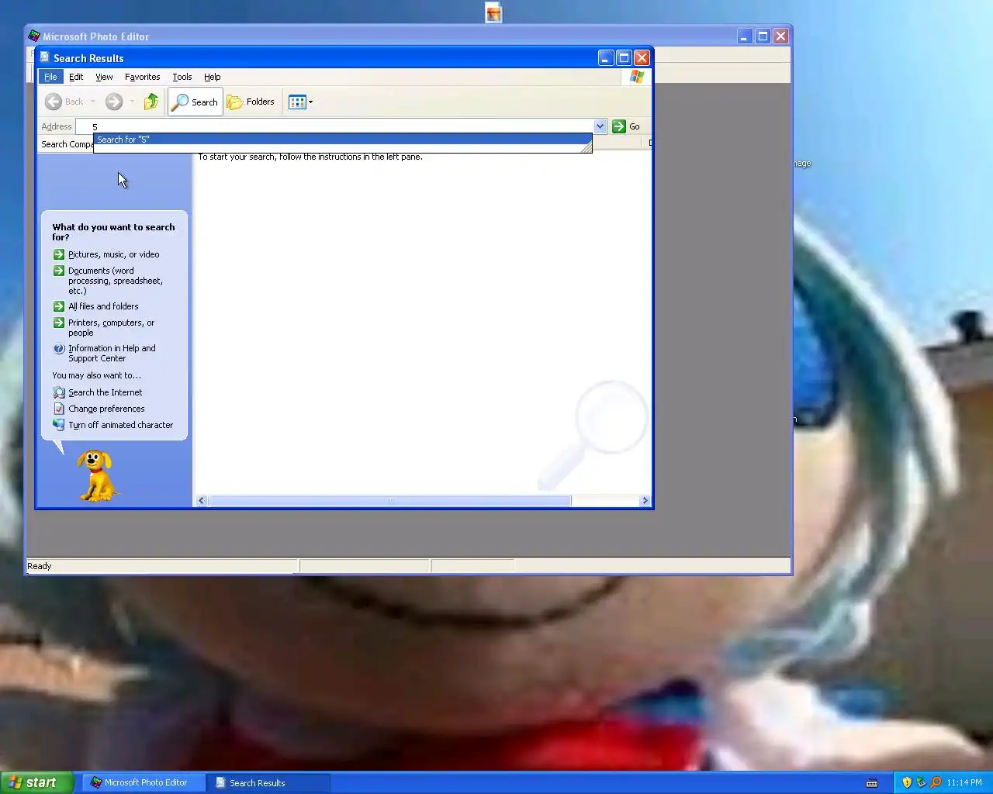Click the orange magnifier tray icon
The height and width of the screenshot is (794, 993).
tap(936, 782)
